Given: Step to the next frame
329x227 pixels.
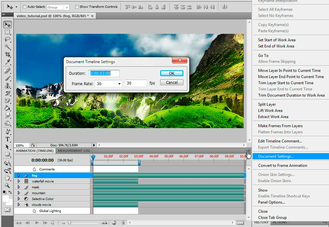Looking at the screenshot, I should click(x=45, y=222).
